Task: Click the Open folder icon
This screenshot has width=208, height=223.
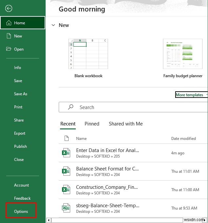Action: [x=9, y=49]
